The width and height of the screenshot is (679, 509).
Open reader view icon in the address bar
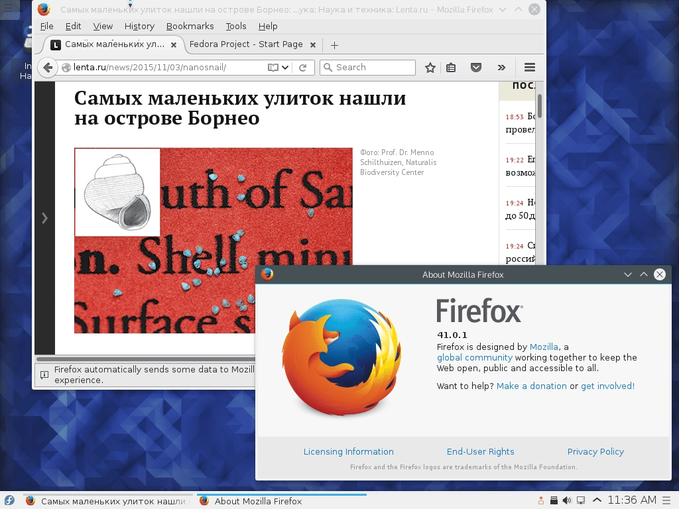(273, 68)
